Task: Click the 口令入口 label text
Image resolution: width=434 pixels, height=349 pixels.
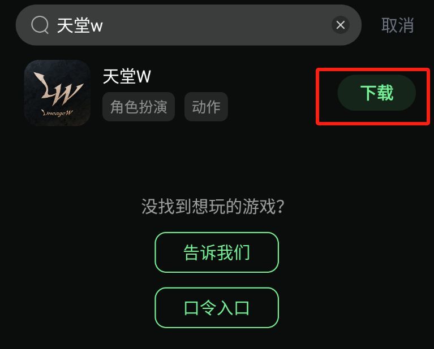Action: pos(217,308)
